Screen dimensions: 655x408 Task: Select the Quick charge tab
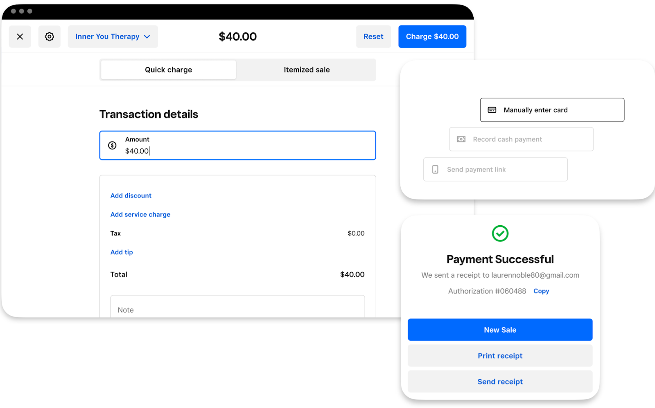click(x=168, y=70)
